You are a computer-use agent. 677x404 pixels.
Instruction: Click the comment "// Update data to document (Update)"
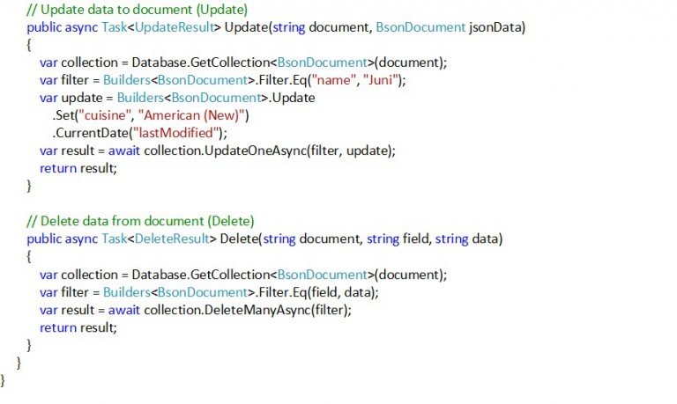[137, 10]
